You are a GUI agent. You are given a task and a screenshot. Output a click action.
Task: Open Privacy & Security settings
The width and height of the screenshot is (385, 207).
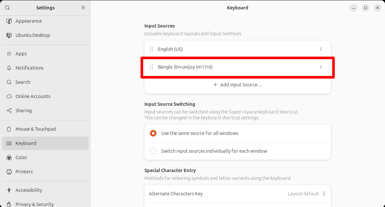point(35,203)
